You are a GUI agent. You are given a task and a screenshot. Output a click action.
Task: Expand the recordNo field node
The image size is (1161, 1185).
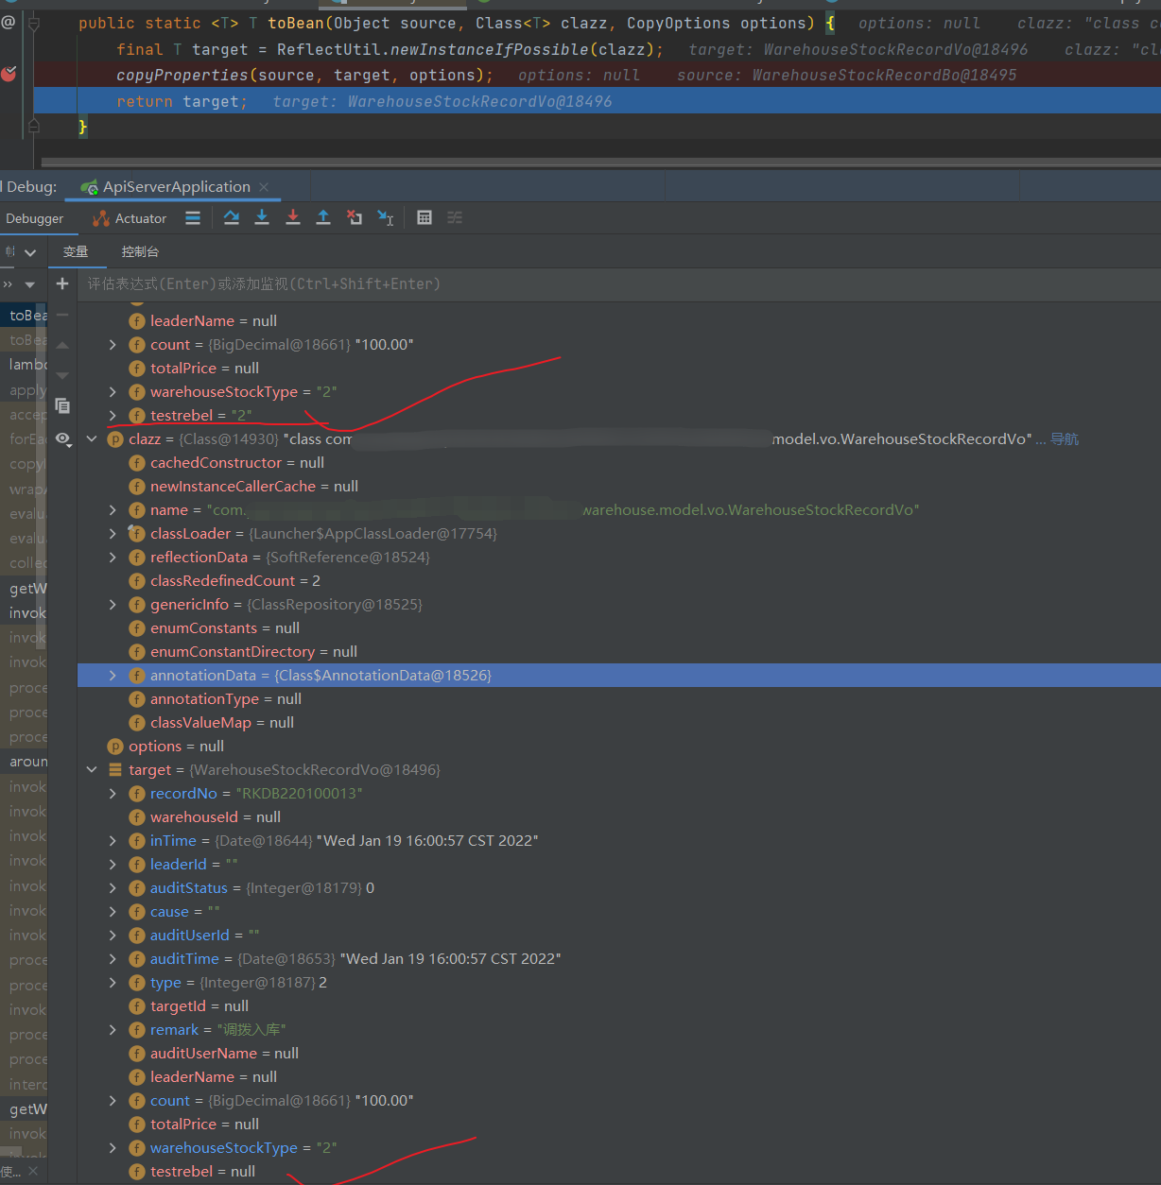pyautogui.click(x=113, y=794)
